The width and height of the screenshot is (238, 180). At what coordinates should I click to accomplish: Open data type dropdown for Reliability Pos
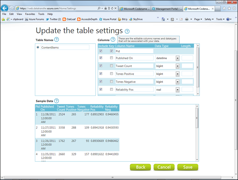(178, 90)
